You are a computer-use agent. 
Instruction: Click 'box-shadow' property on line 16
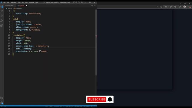tap(21, 51)
